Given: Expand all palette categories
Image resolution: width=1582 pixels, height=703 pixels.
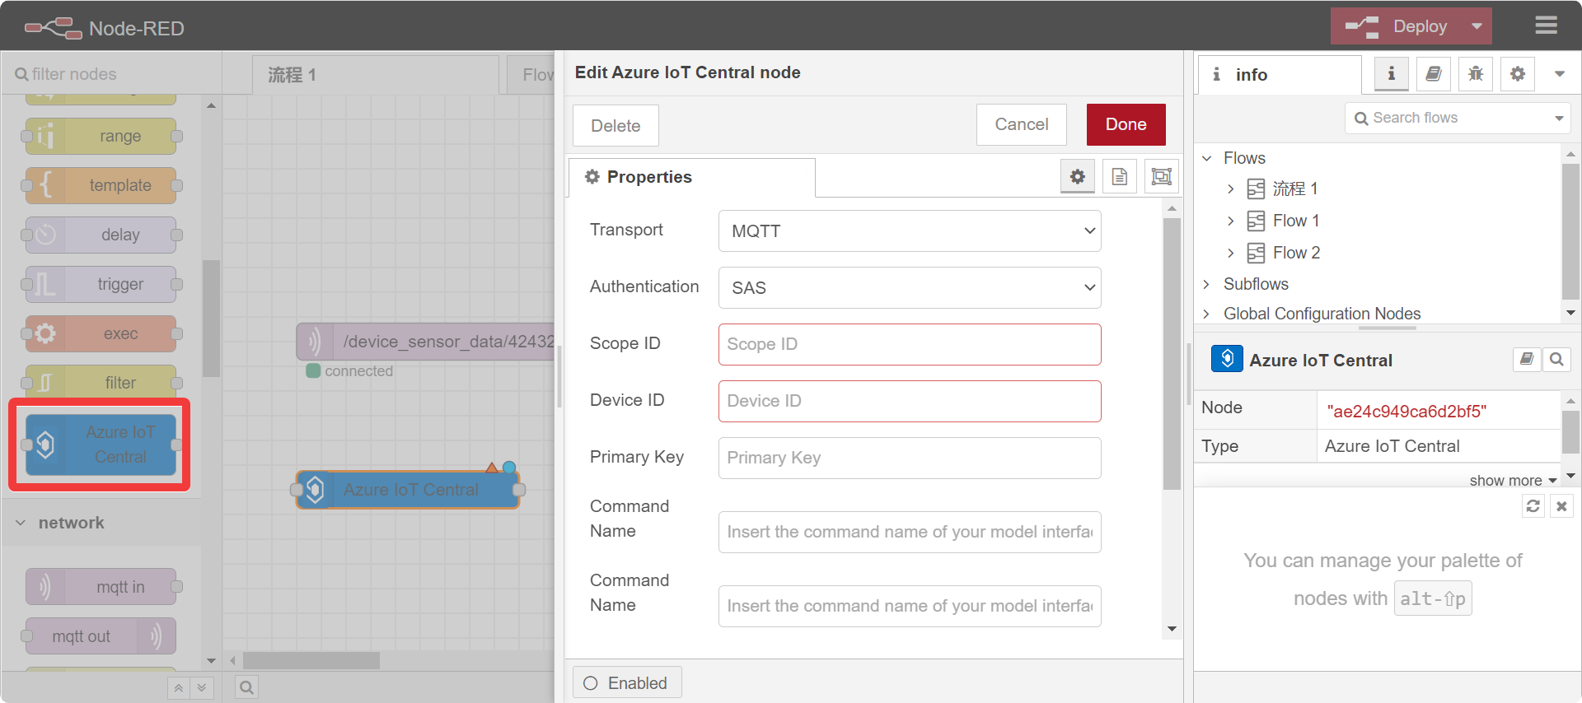Looking at the screenshot, I should point(202,687).
